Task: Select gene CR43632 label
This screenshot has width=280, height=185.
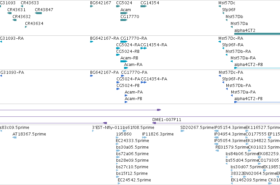Action: pyautogui.click(x=21, y=16)
